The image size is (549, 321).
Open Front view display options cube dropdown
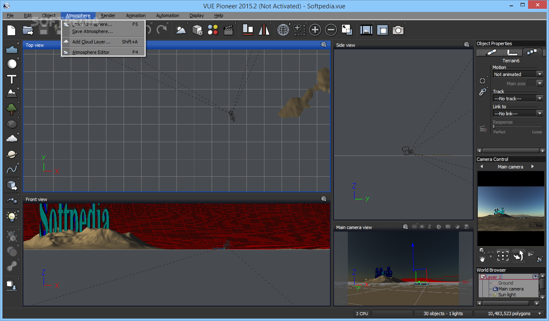click(x=324, y=199)
